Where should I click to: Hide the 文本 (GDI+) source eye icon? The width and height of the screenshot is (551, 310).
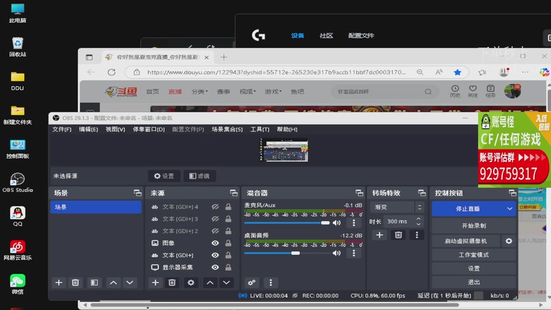(x=215, y=255)
